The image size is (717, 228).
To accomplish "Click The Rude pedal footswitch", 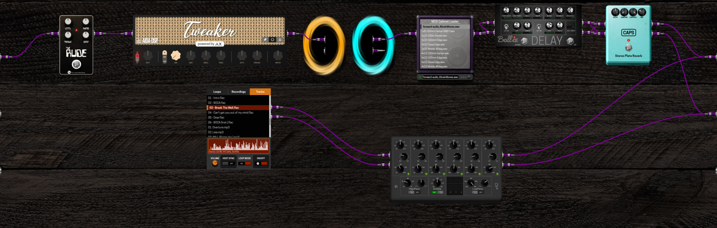I will point(76,64).
